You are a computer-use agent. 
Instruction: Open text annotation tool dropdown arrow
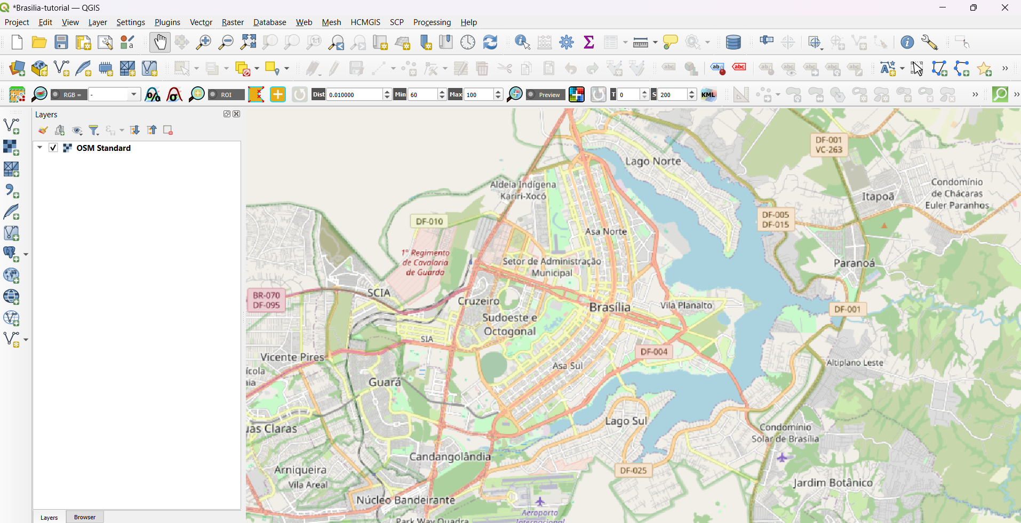click(x=902, y=68)
